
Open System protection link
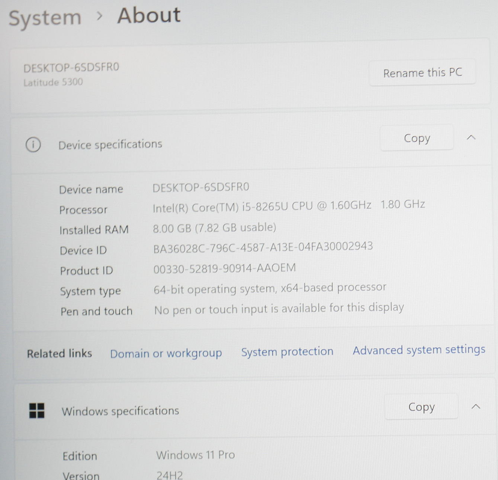click(x=287, y=351)
